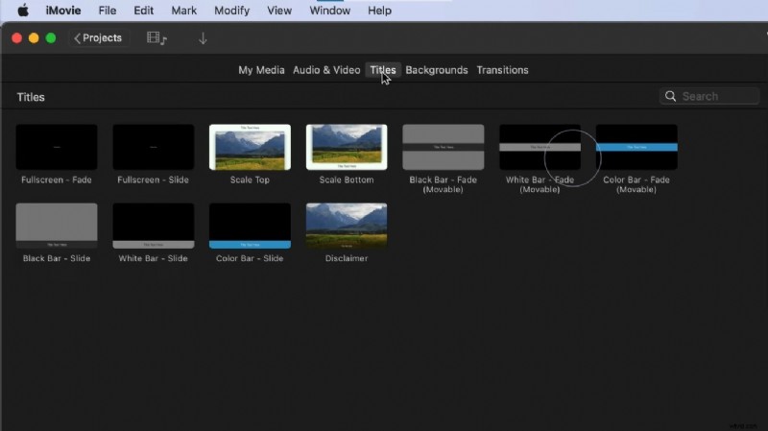768x431 pixels.
Task: Choose the Scale Bottom title
Action: (347, 147)
